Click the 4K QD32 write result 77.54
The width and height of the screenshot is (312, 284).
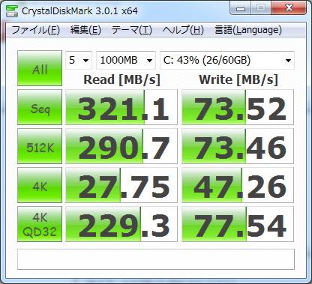click(x=238, y=224)
